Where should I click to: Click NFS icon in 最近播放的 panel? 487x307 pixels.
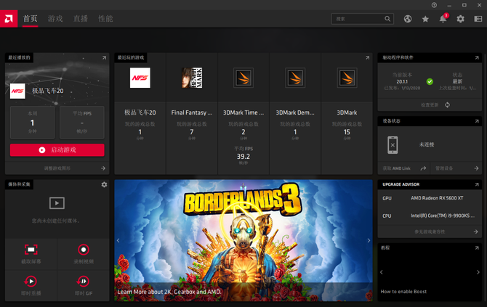pos(17,91)
